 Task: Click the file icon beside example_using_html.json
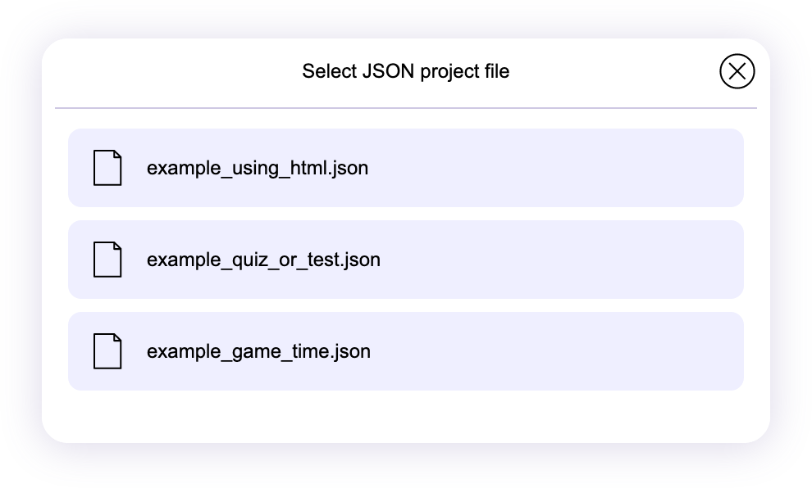(107, 168)
